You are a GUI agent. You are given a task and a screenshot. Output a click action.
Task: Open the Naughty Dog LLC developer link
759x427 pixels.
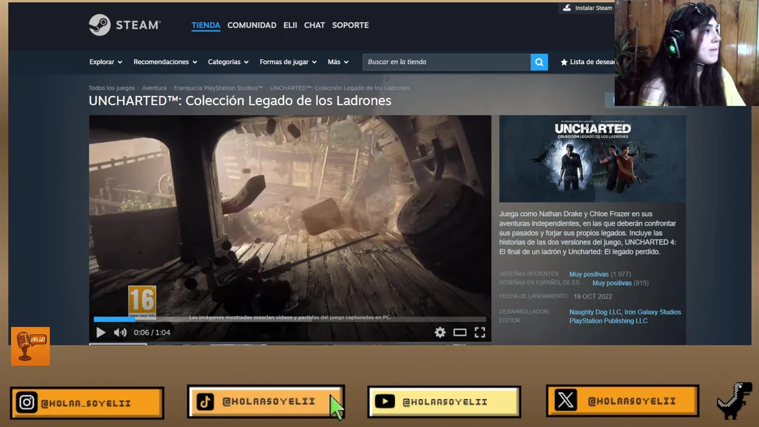coord(595,312)
